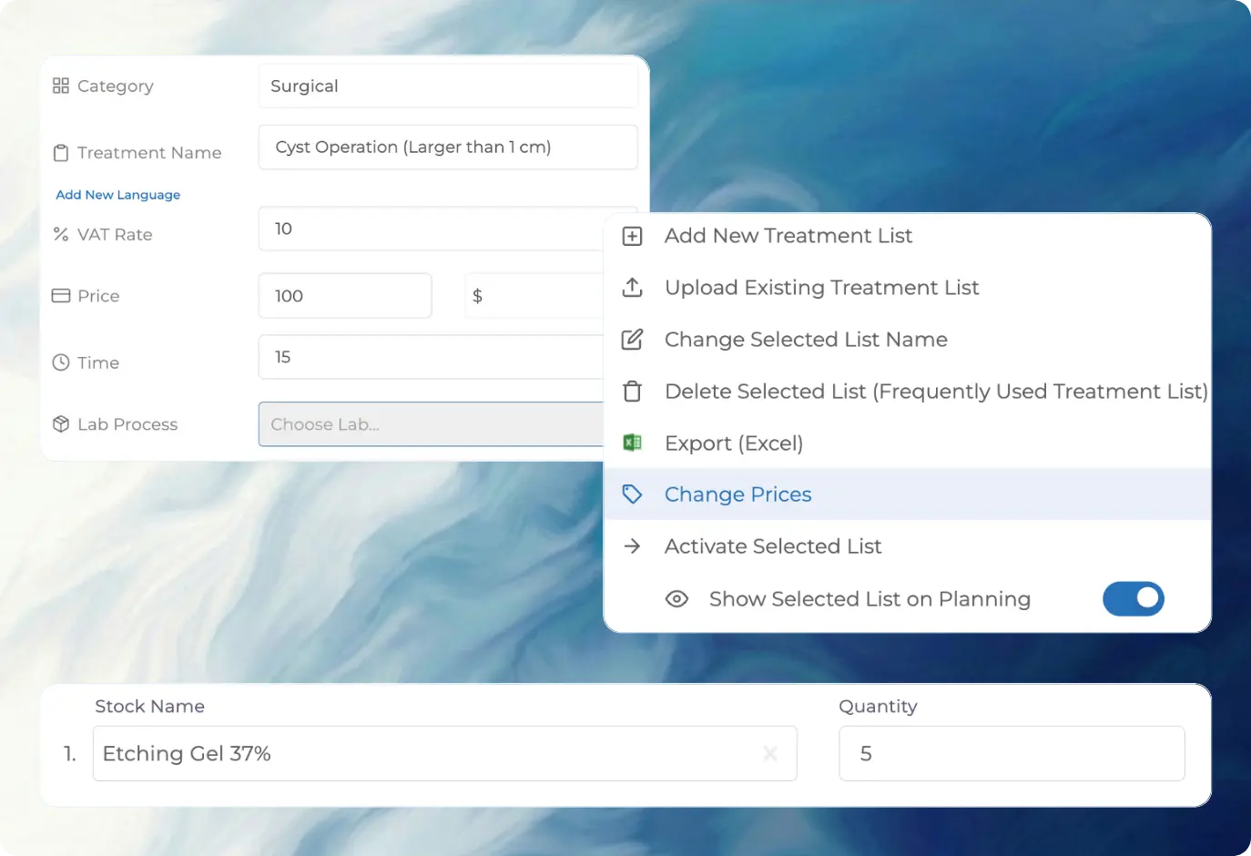The height and width of the screenshot is (856, 1251).
Task: Click the Excel icon beside Export
Action: click(633, 443)
